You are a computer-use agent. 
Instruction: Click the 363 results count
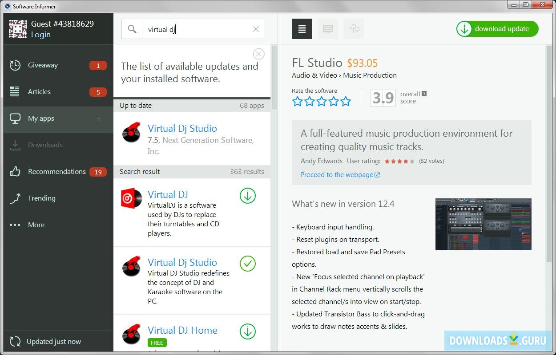point(247,172)
